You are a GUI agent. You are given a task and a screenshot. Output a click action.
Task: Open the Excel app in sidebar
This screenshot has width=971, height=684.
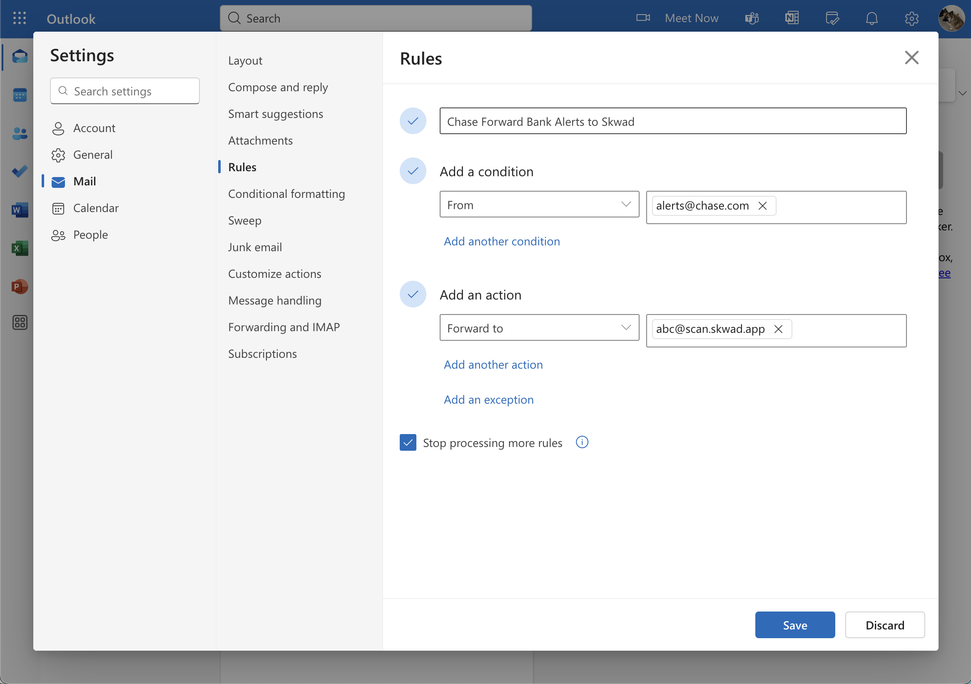(20, 248)
